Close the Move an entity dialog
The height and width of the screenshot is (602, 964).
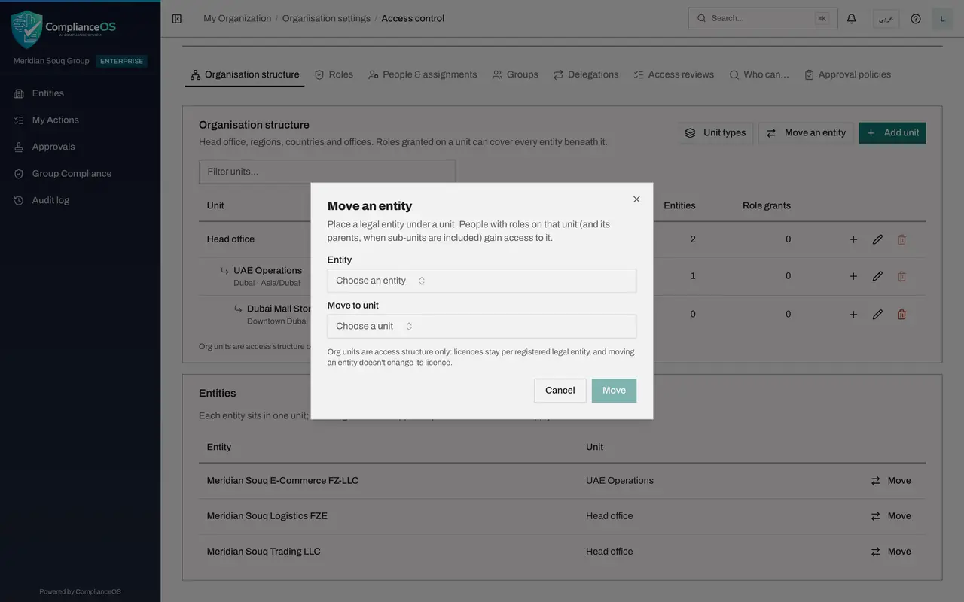[x=636, y=199]
